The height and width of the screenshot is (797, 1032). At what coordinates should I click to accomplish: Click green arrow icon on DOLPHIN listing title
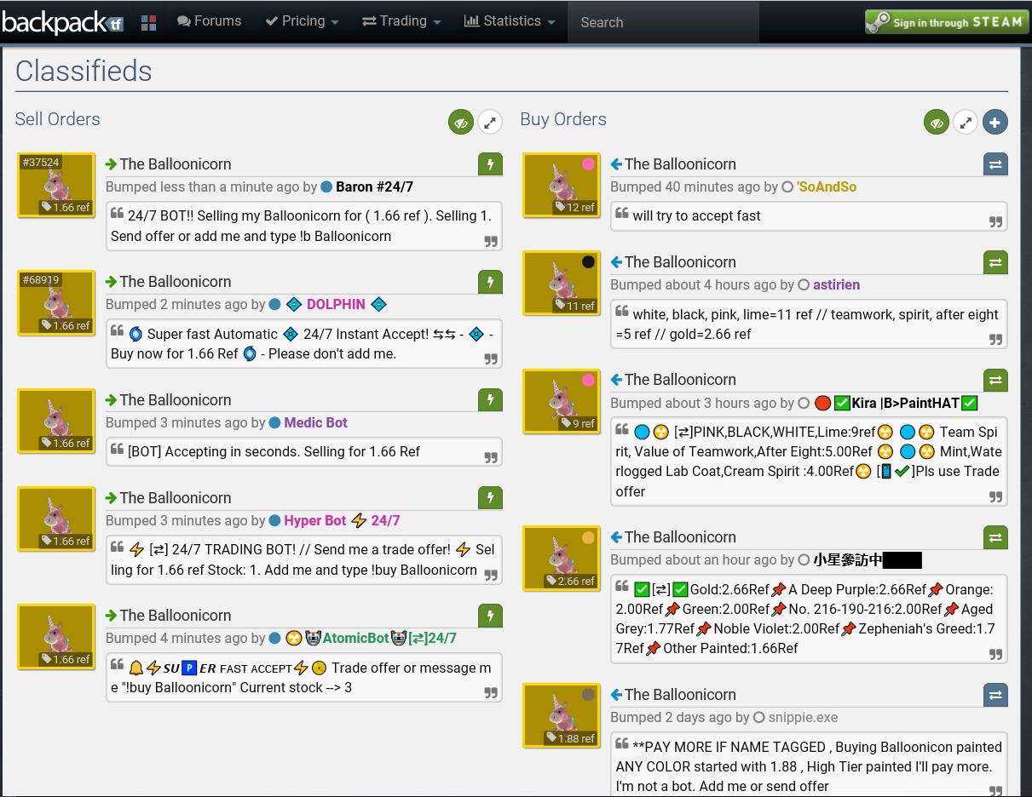(111, 282)
